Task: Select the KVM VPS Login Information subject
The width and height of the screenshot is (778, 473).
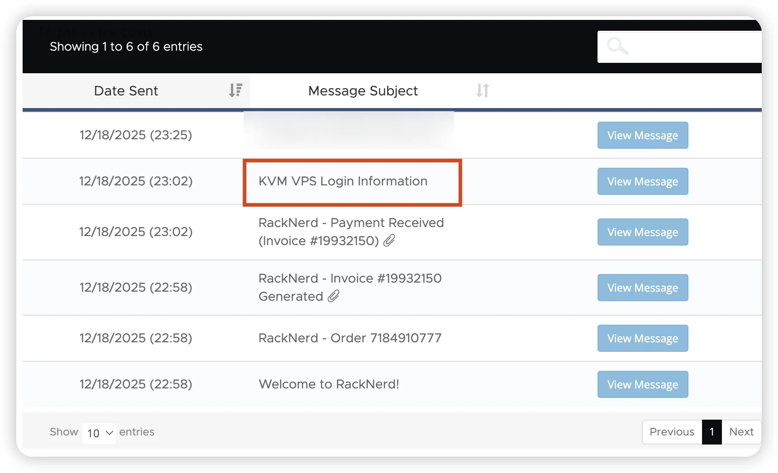Action: [343, 181]
